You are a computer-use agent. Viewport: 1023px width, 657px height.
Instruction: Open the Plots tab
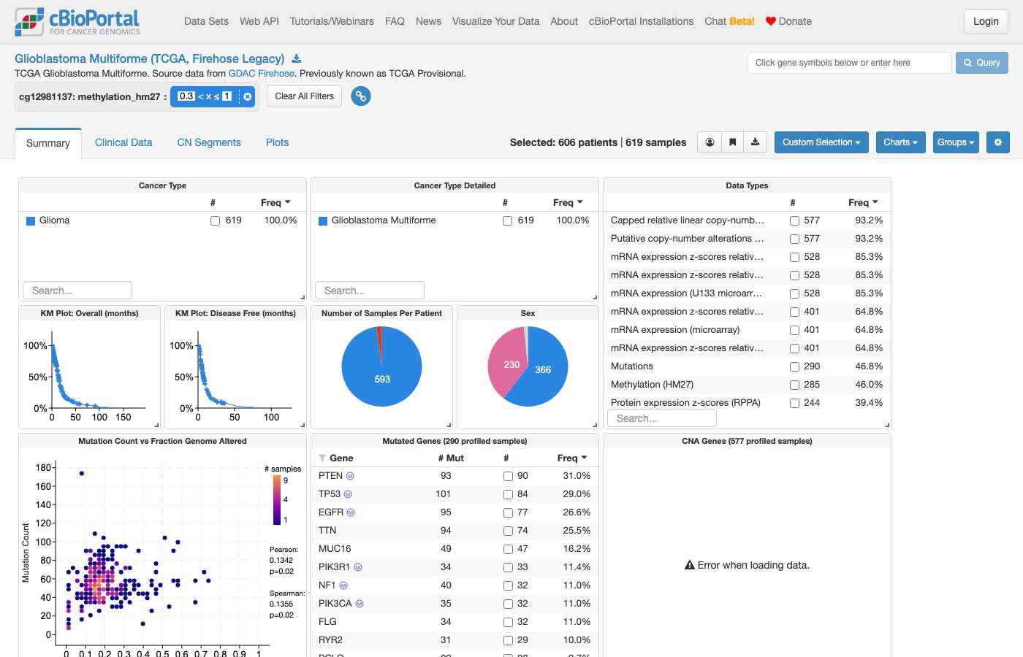click(x=278, y=142)
